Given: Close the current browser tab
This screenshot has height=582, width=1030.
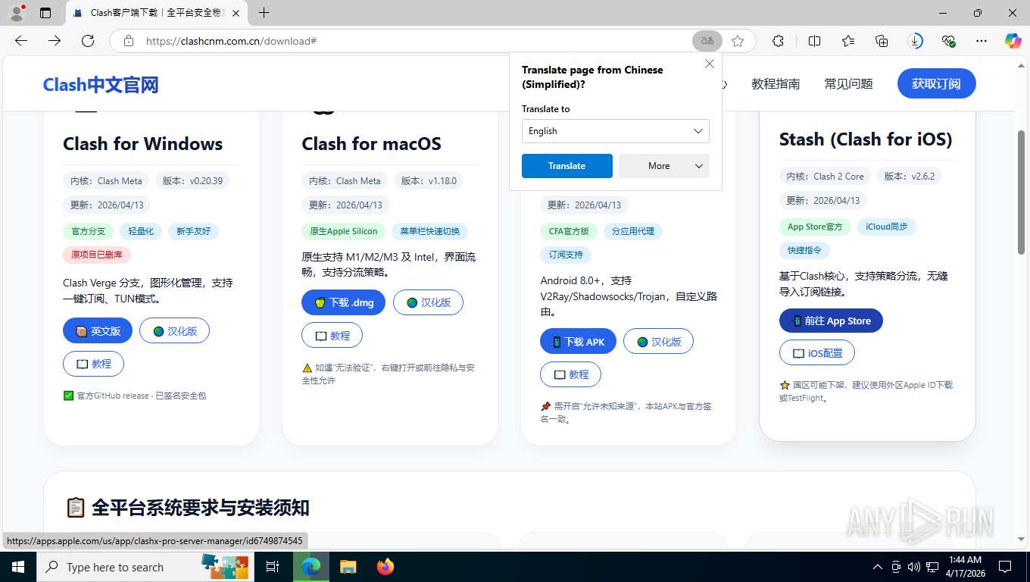Looking at the screenshot, I should (x=236, y=13).
